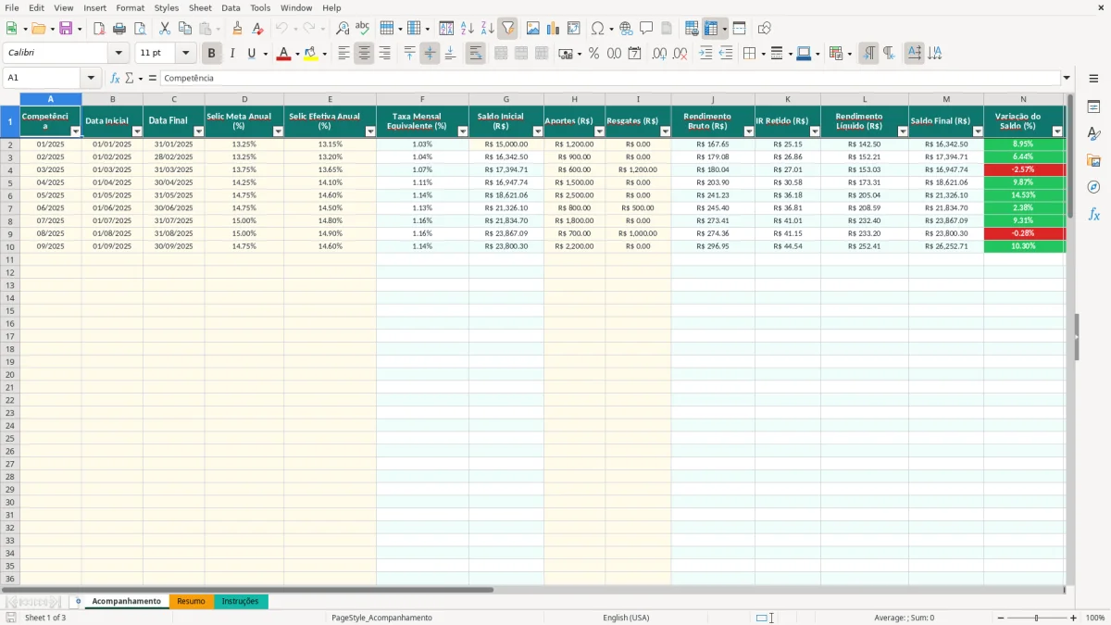The height and width of the screenshot is (625, 1111).
Task: Click Insert Pivot Table icon
Action: point(573,29)
